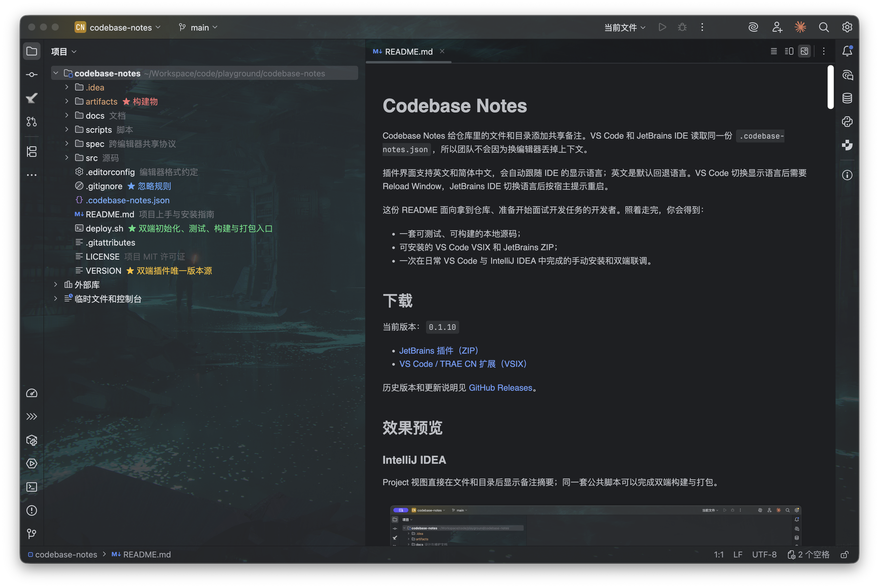Click LF line separator in status bar
Viewport: 879px width, 588px height.
point(737,555)
